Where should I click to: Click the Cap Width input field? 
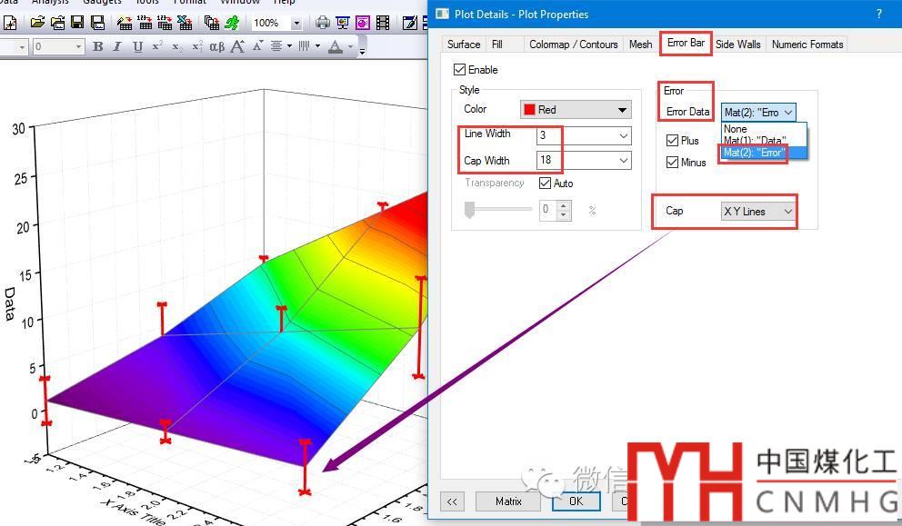click(x=576, y=161)
